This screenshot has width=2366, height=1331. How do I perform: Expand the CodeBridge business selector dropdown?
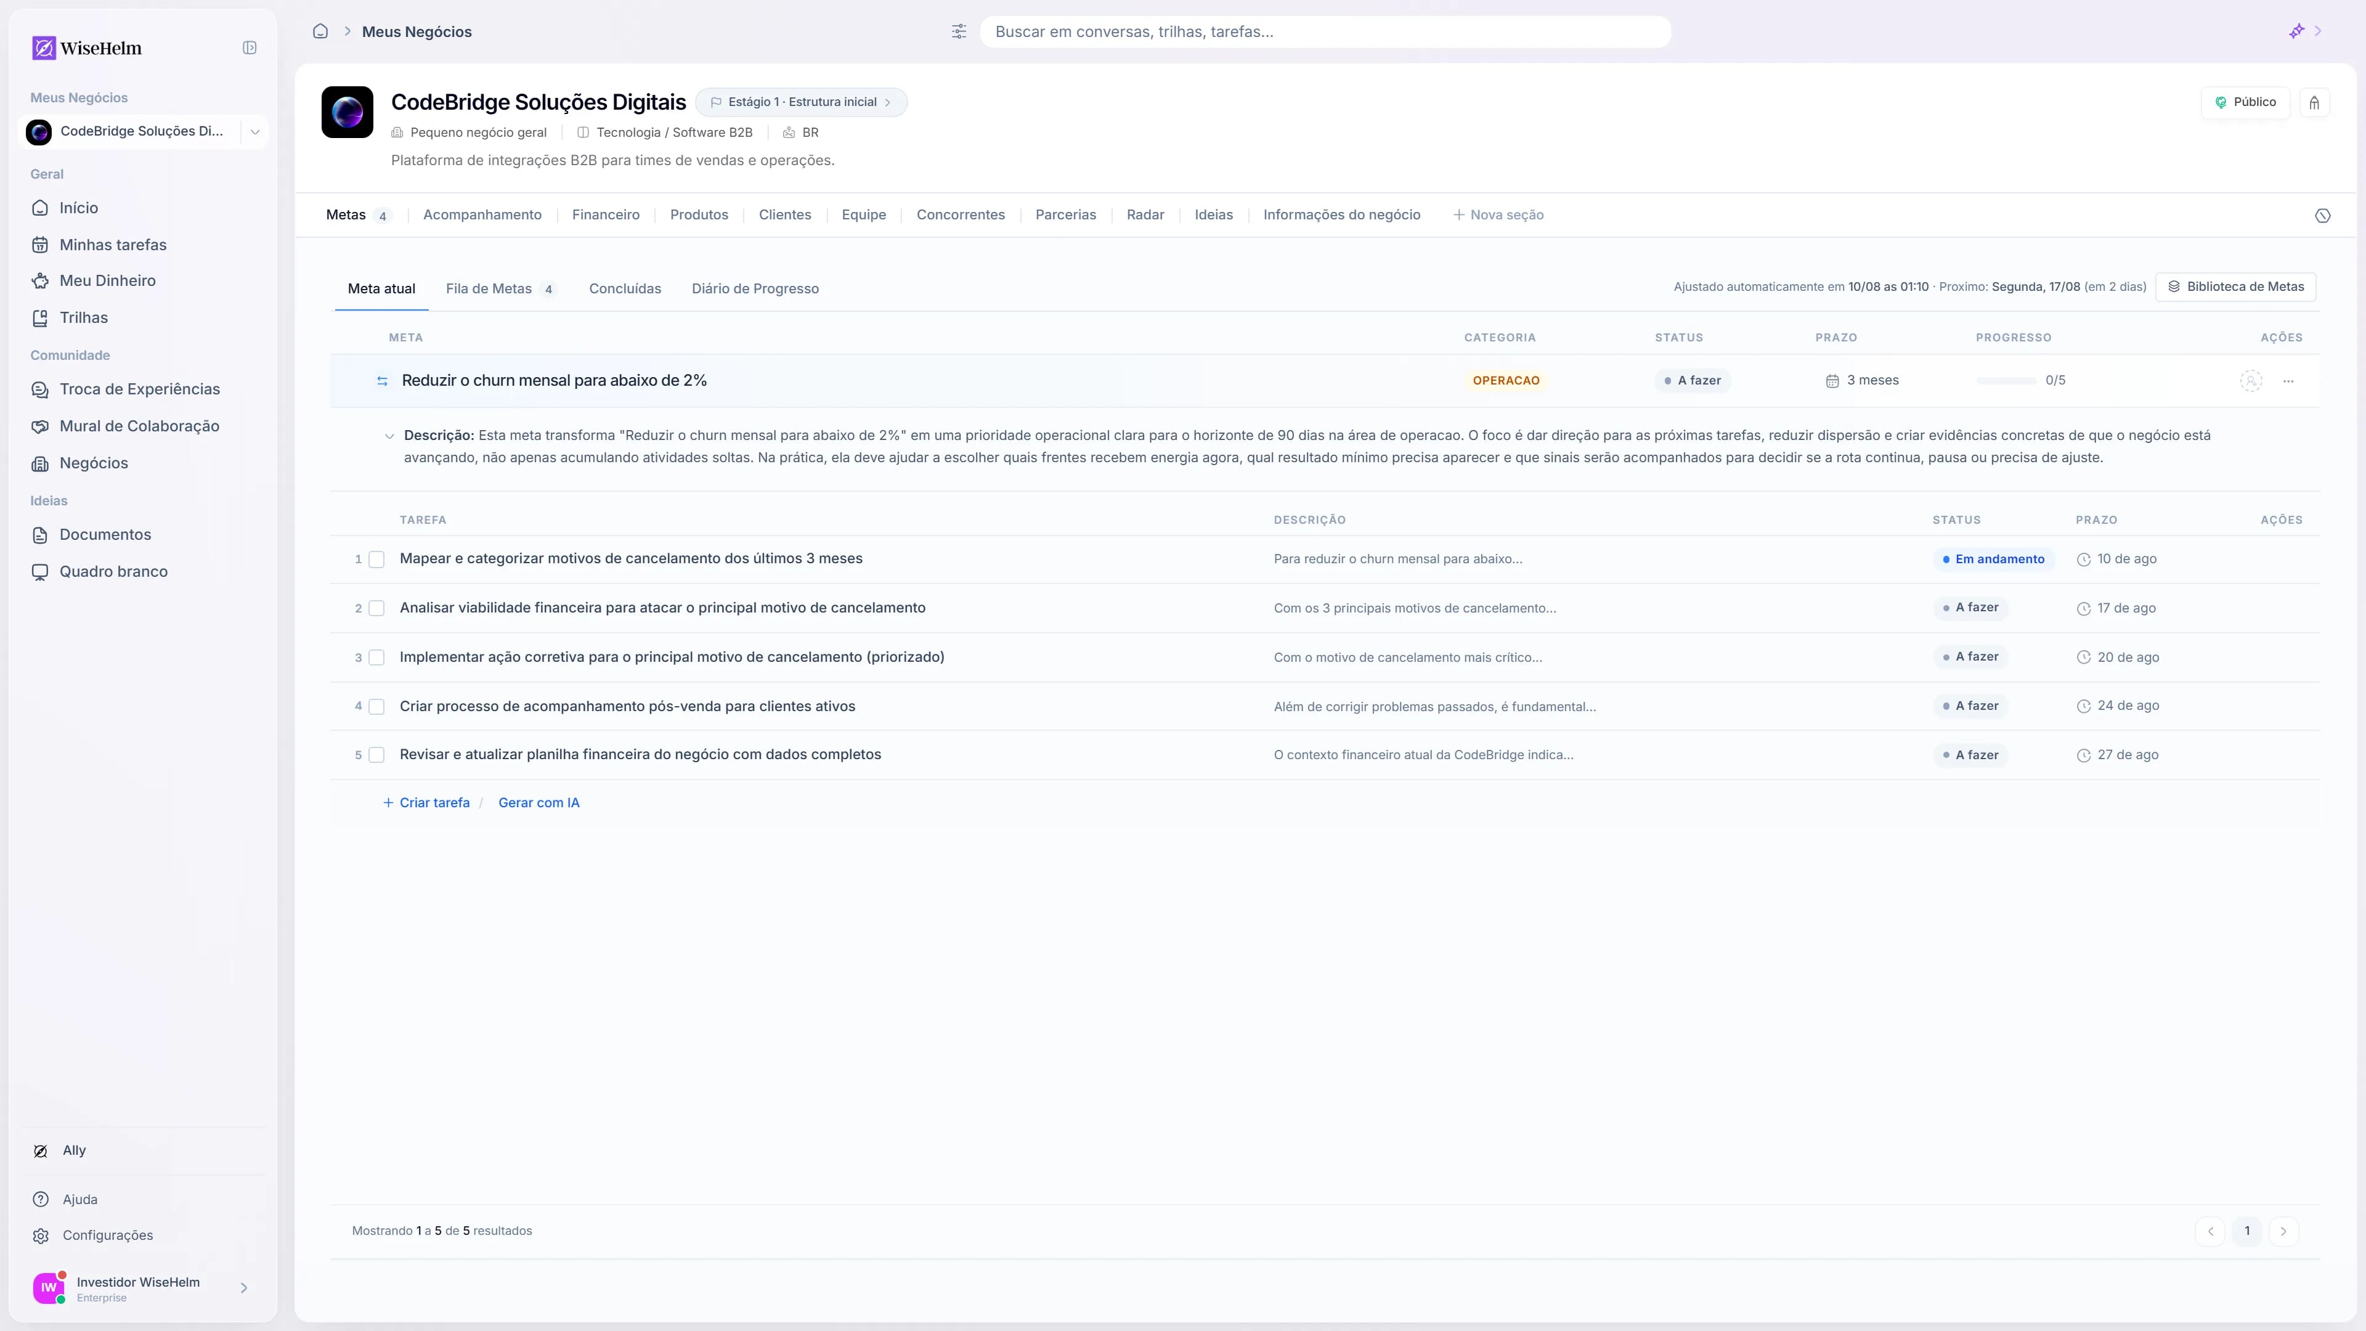[x=254, y=132]
